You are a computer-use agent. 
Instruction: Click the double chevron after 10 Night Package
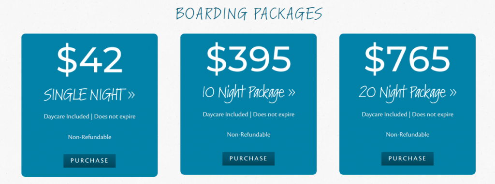coord(291,92)
